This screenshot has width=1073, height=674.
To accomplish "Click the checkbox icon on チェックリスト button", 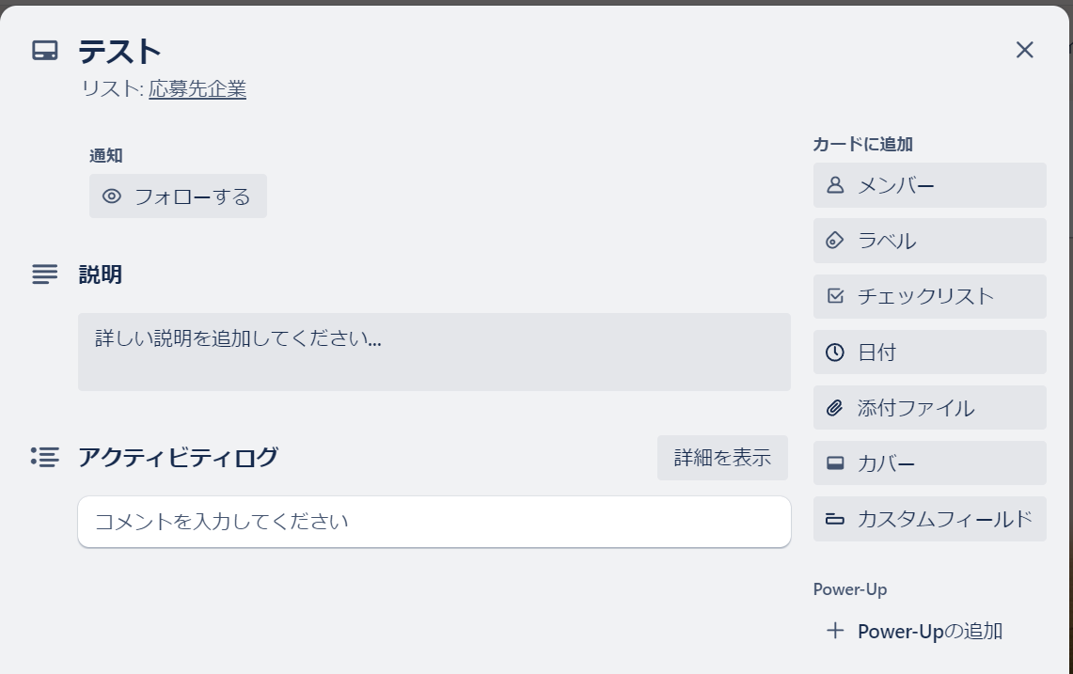I will pyautogui.click(x=835, y=296).
